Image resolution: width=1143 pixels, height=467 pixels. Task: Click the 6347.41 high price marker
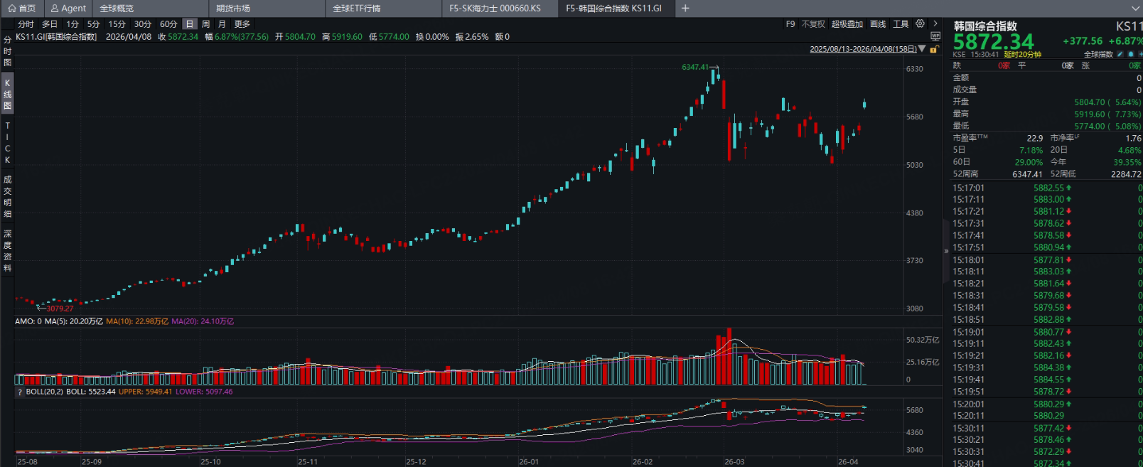[x=695, y=67]
